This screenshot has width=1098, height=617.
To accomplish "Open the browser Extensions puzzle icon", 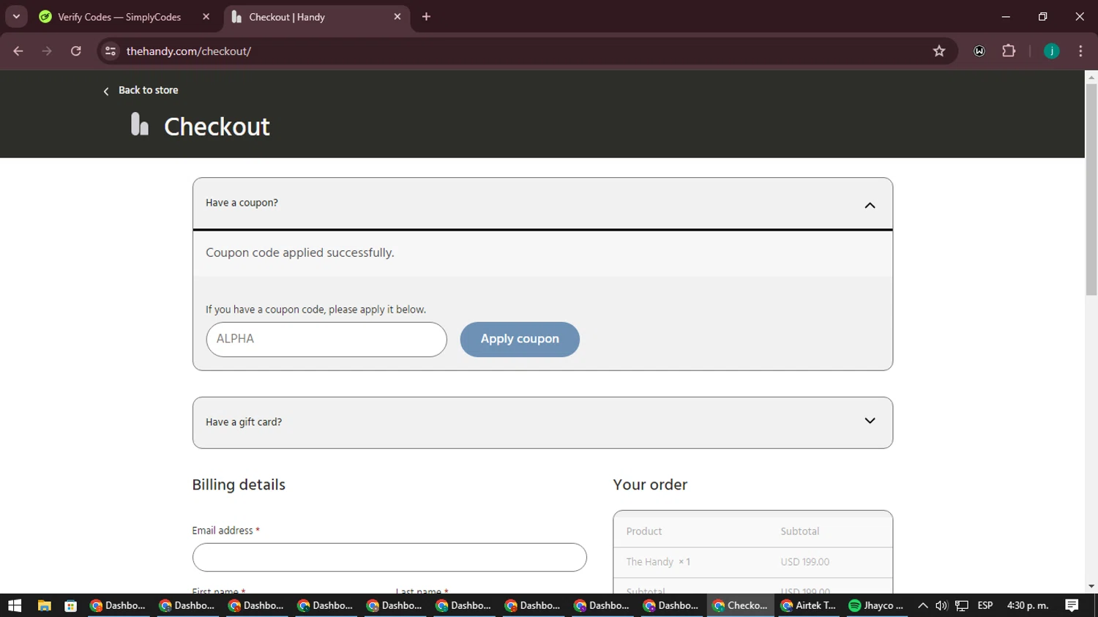I will point(1009,51).
